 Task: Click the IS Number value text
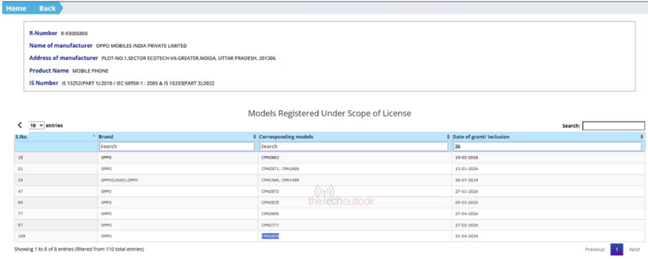tap(138, 84)
